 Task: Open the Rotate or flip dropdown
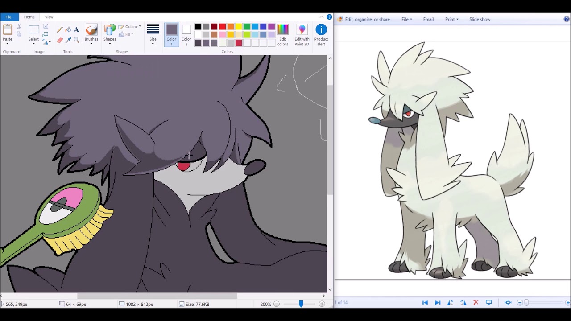[46, 42]
